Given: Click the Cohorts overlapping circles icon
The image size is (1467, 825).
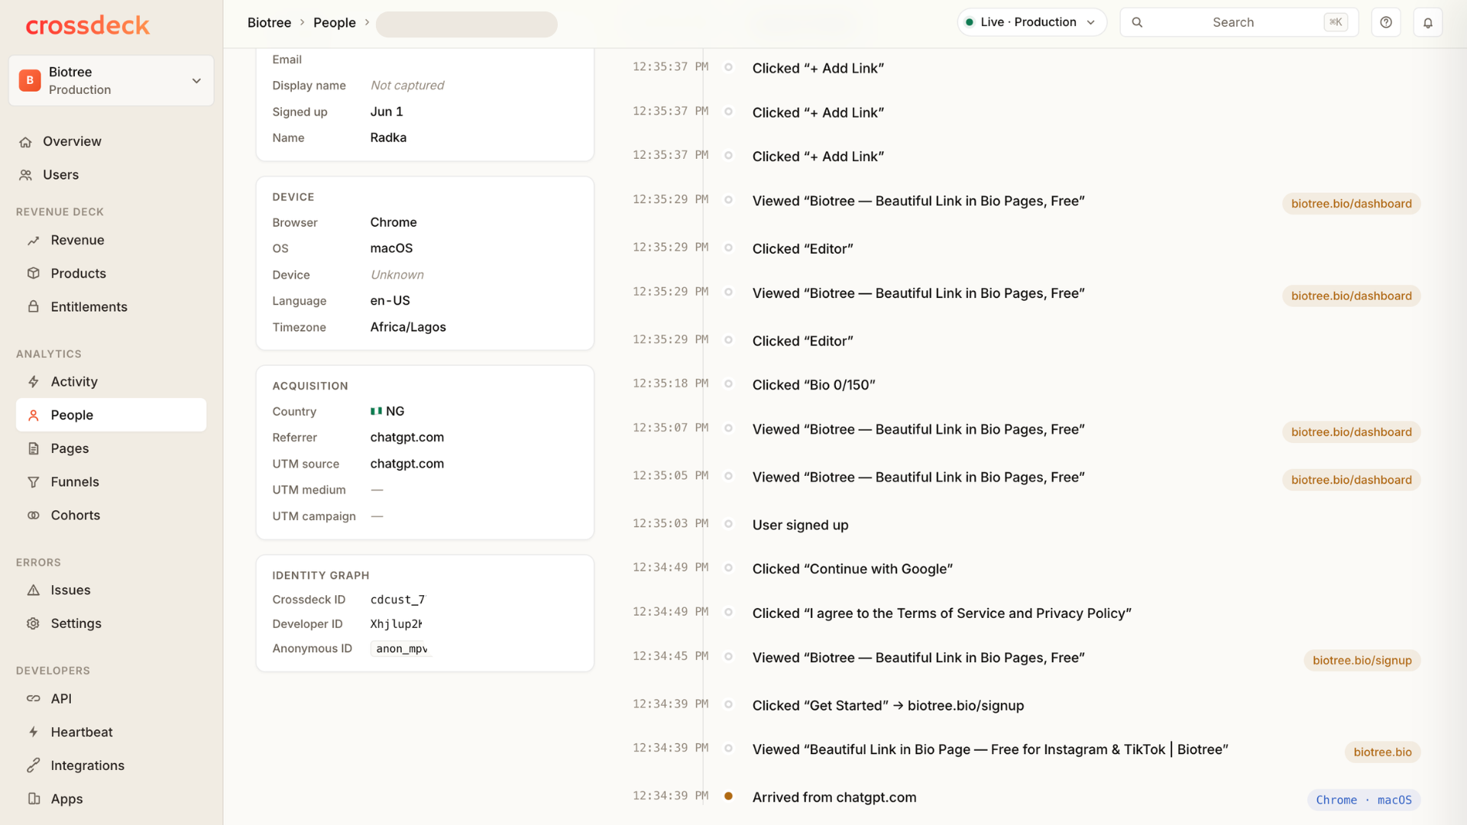Looking at the screenshot, I should coord(34,516).
